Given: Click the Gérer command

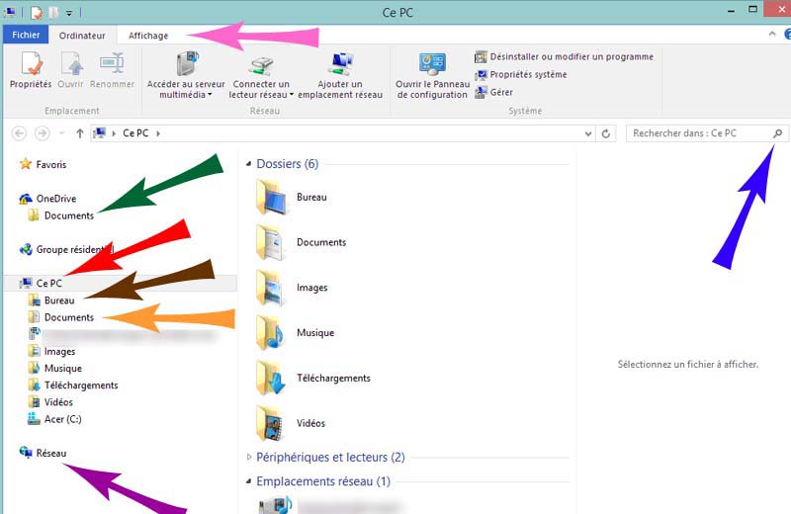Looking at the screenshot, I should pos(493,92).
